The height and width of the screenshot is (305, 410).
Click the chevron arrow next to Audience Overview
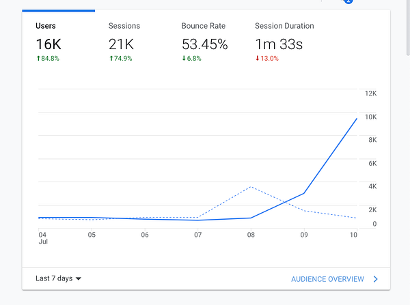pyautogui.click(x=375, y=279)
